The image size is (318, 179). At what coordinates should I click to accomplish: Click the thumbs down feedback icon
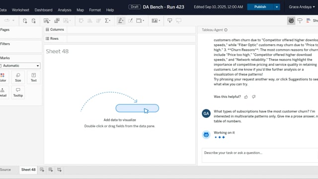pos(254,97)
